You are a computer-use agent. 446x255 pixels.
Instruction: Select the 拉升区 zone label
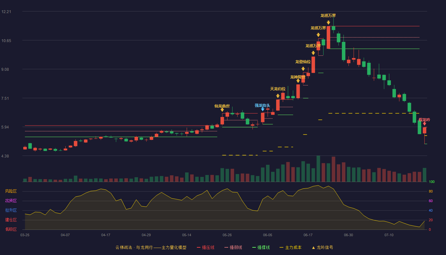[x=11, y=210]
